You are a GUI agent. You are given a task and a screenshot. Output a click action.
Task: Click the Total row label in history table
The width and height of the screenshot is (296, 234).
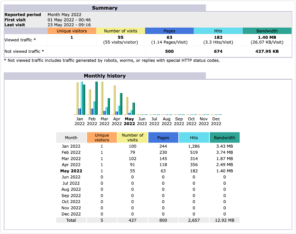[71, 220]
